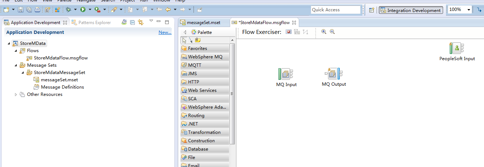This screenshot has height=167, width=484.
Task: Collapse the Flows folder
Action: tap(16, 51)
